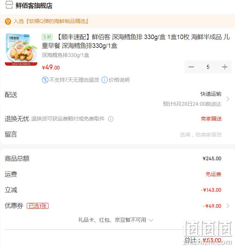Expand the 配送 delivery options chevron
This screenshot has height=248, width=235.
[228, 99]
